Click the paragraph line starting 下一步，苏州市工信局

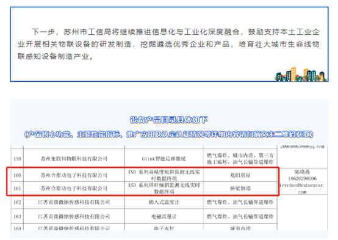tap(176, 32)
